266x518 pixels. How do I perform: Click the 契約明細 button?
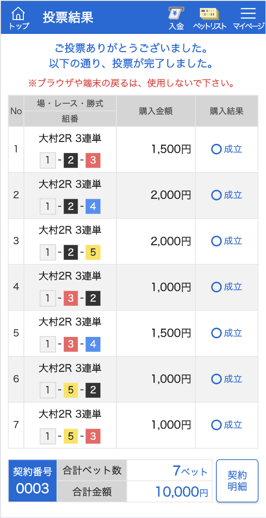tap(237, 481)
